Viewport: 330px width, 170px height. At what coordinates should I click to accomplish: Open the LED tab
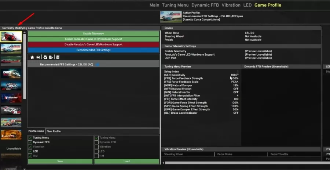point(247,5)
